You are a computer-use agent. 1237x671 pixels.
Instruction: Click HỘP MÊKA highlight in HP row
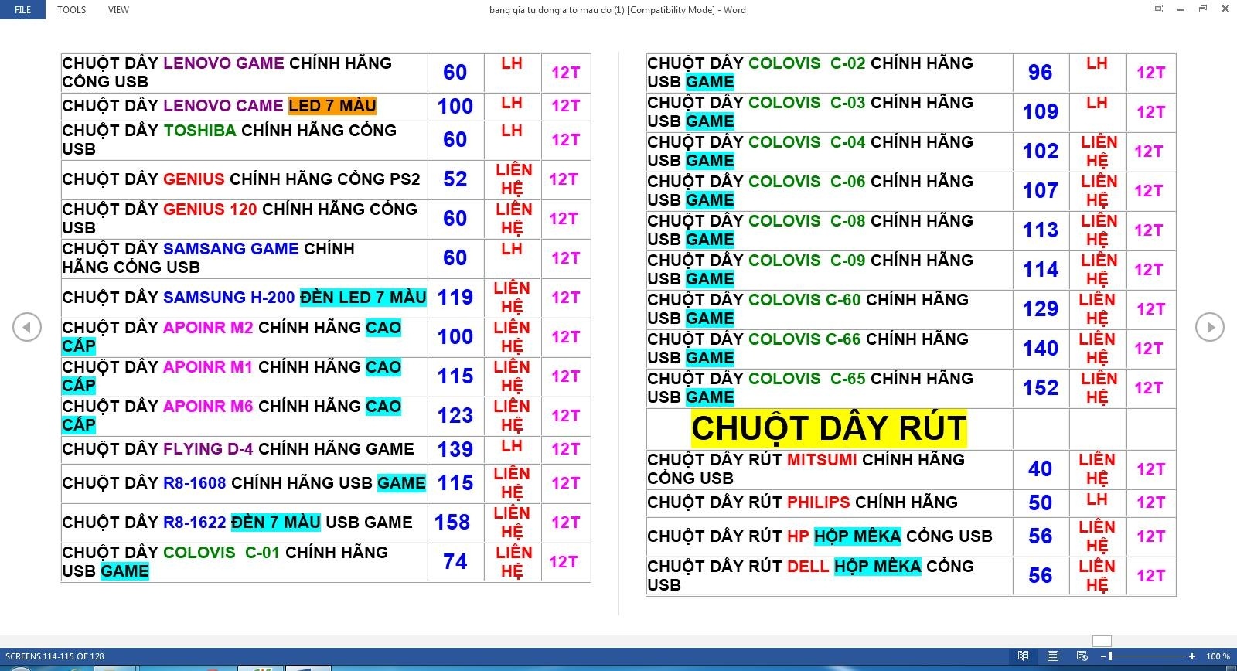[857, 536]
